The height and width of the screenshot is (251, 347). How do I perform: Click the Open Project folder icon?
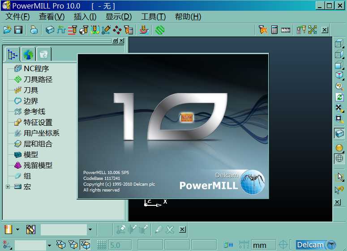(7, 30)
